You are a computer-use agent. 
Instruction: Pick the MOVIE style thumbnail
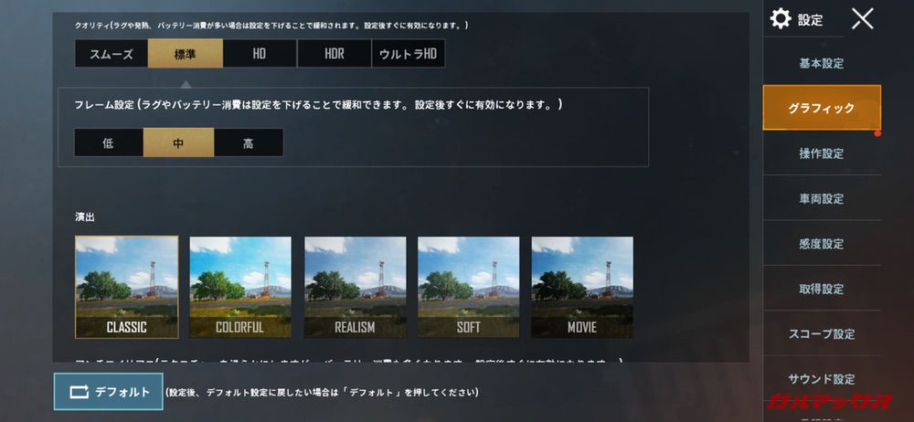[x=582, y=288]
